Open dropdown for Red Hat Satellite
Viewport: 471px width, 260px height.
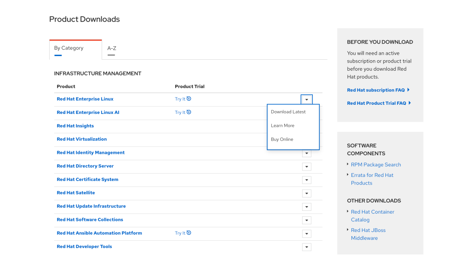point(306,193)
